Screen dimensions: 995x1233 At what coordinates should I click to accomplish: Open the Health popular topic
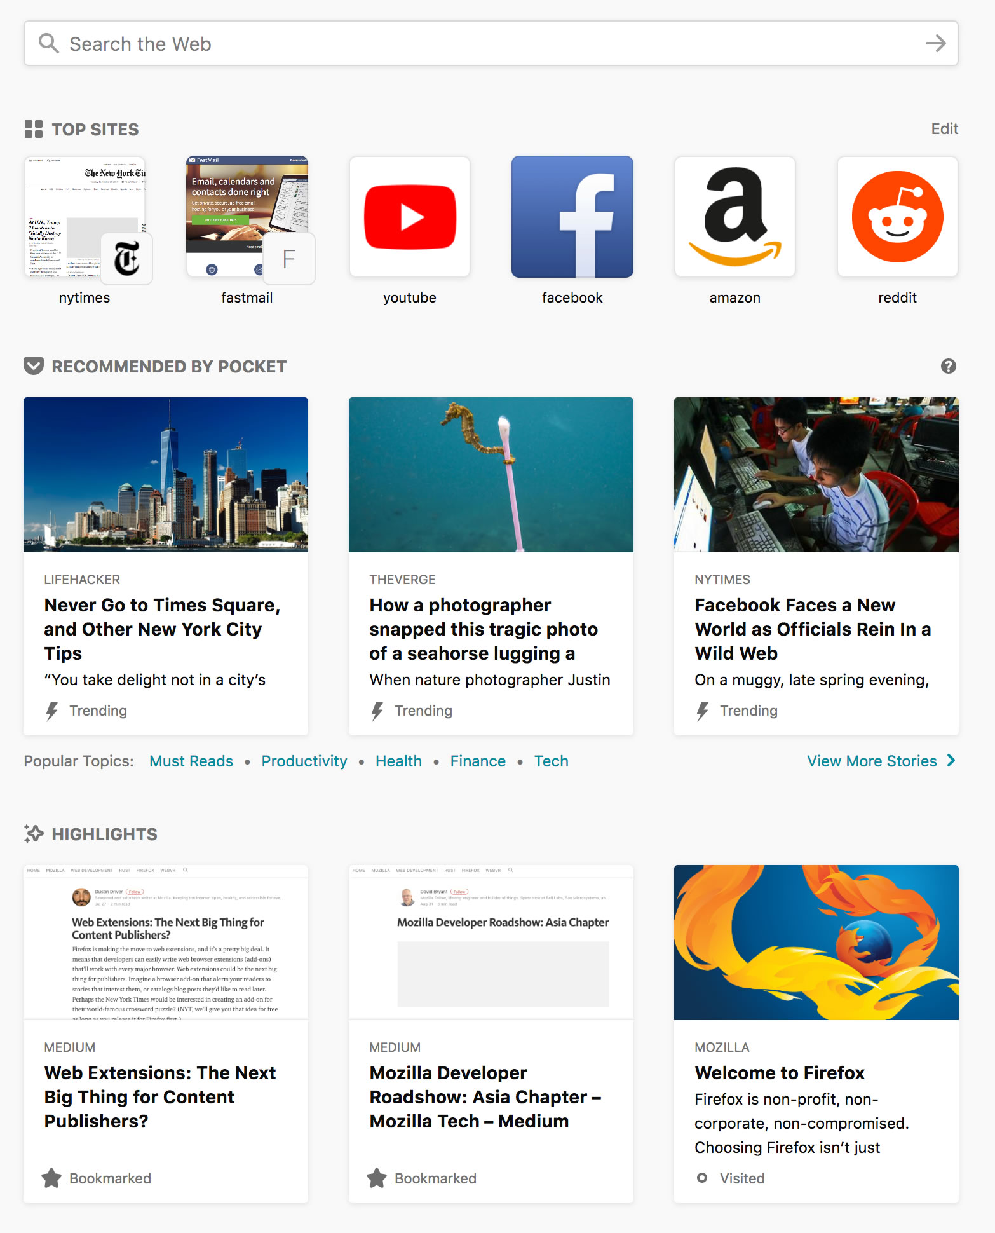click(x=398, y=761)
